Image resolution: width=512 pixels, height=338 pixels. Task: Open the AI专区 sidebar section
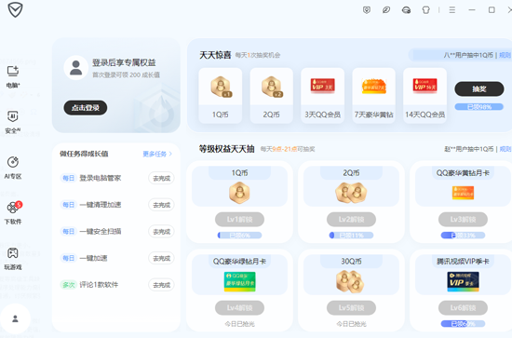coord(13,168)
